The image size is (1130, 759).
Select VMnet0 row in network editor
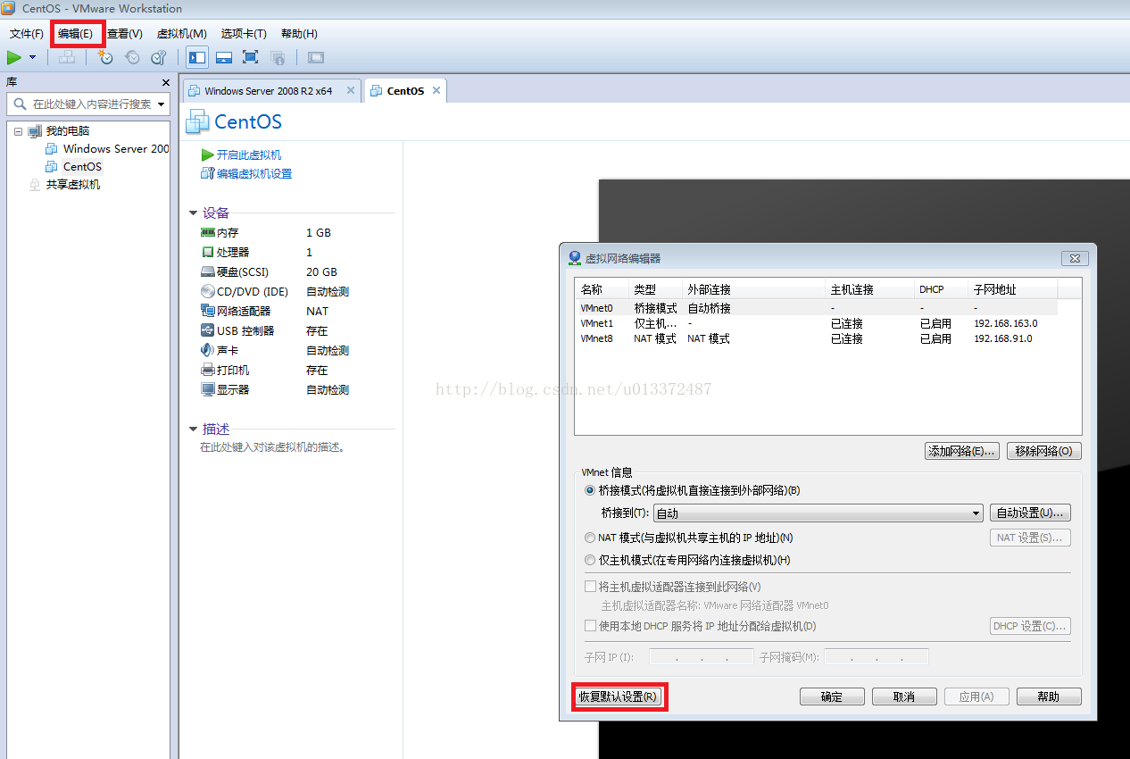point(818,308)
